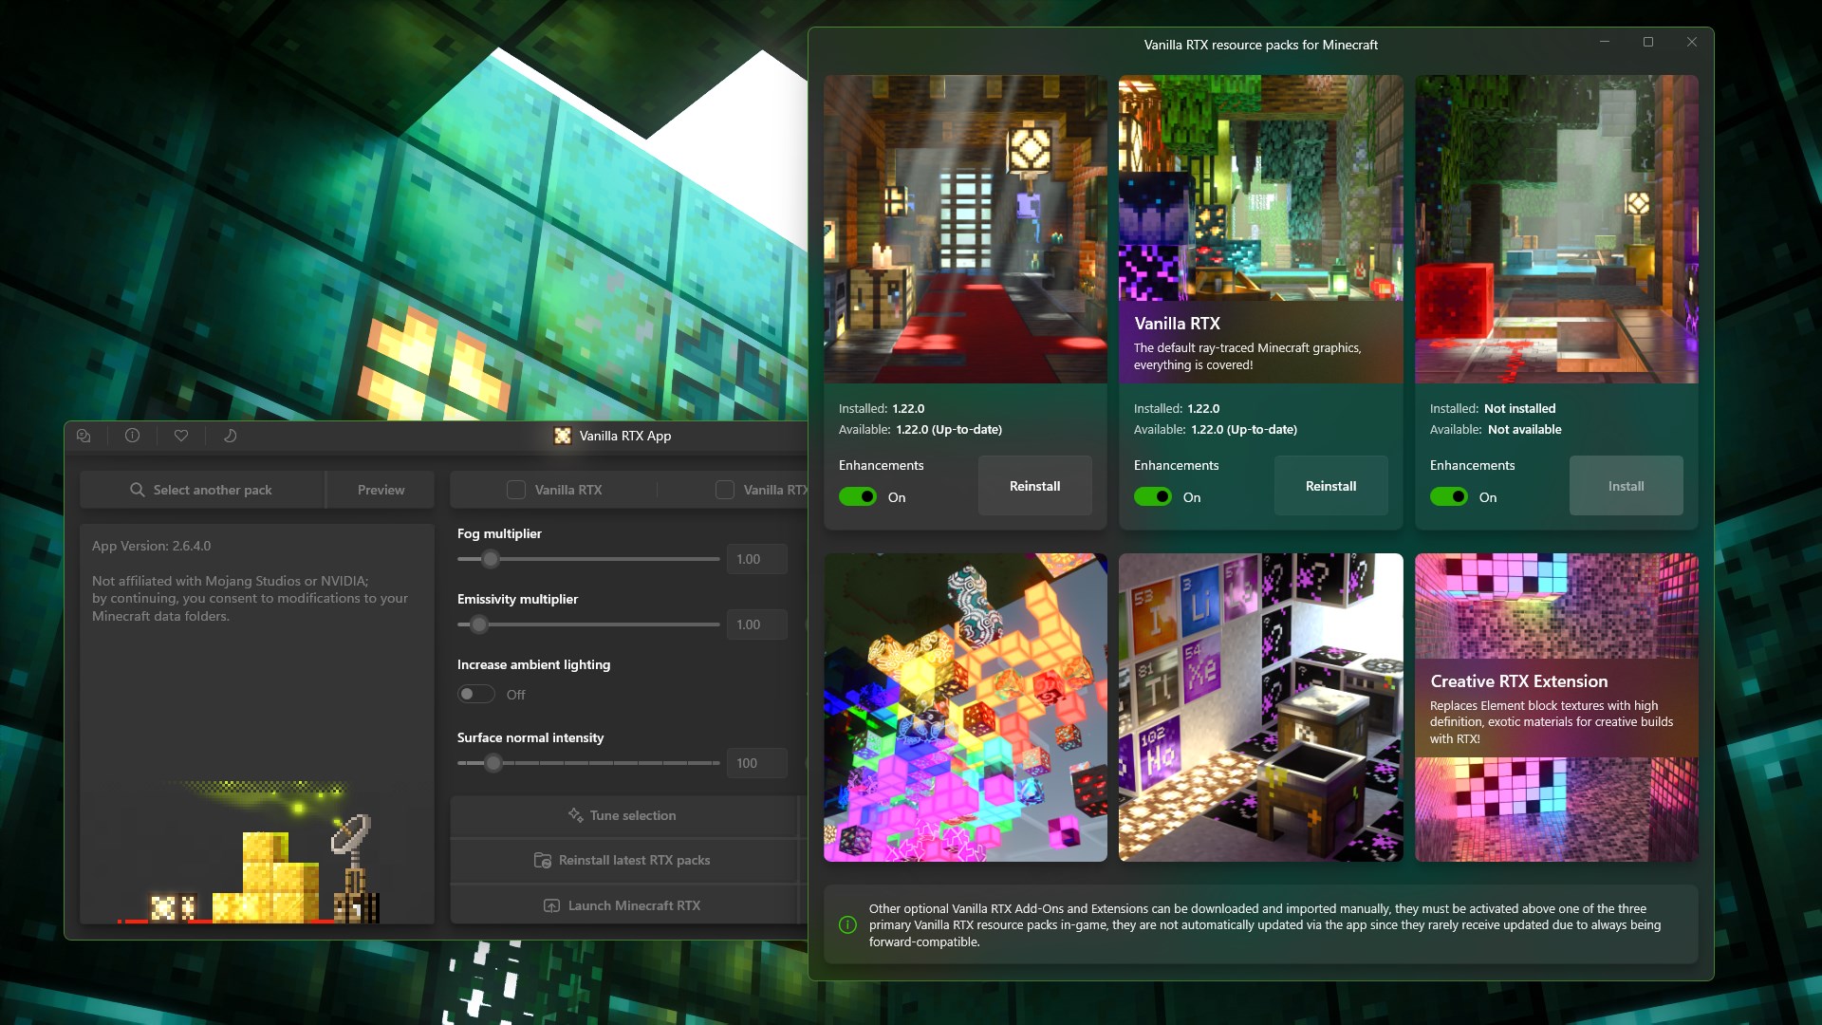
Task: Open the feedback chat icon in Vanilla RTX App
Action: click(x=84, y=436)
